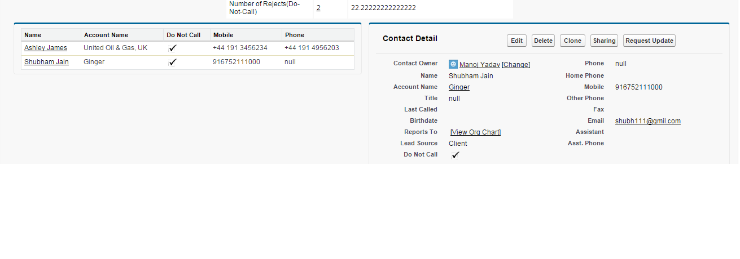
Task: Click the Number of Rejects(Do-Not-Call) label
Action: 264,8
